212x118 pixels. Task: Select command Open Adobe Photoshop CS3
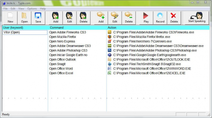tap(68, 50)
